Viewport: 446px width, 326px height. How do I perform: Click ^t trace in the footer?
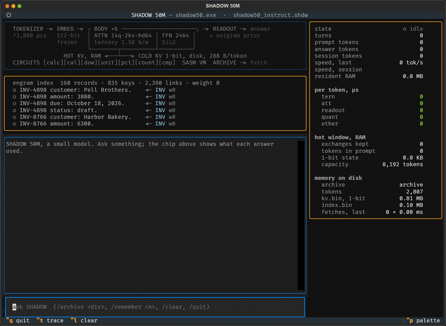pyautogui.click(x=50, y=321)
